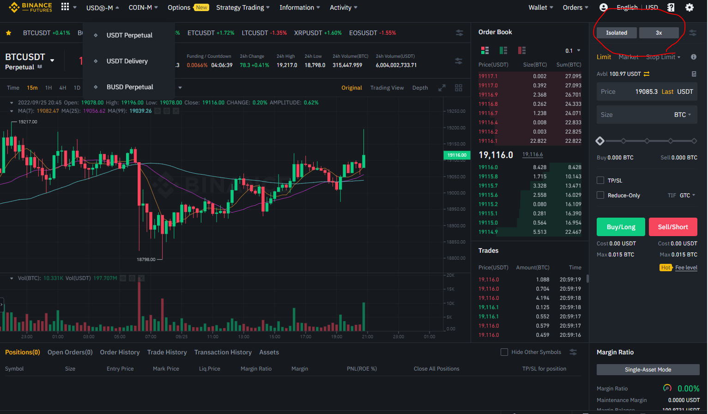Viewport: 708px width, 414px height.
Task: Open order book 0.1 precision dropdown
Action: [x=573, y=51]
